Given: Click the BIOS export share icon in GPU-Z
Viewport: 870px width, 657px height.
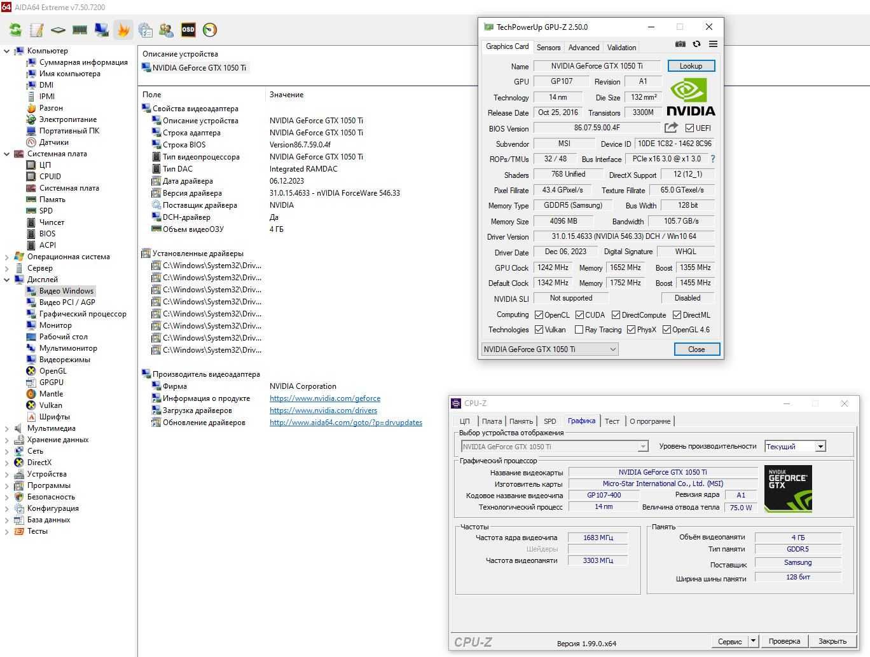Looking at the screenshot, I should [671, 128].
